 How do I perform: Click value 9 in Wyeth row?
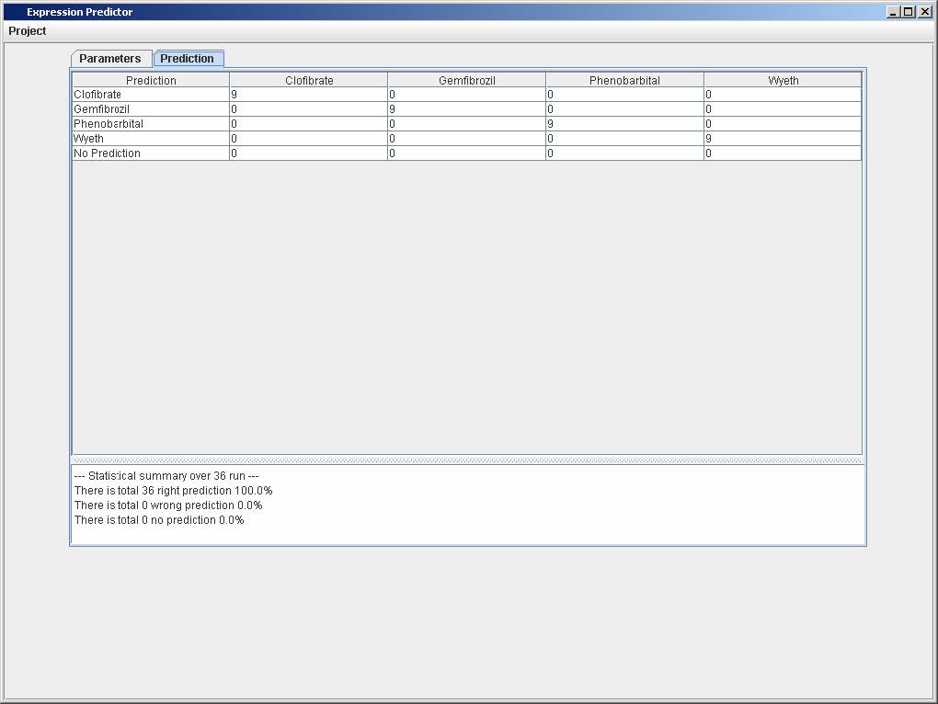(783, 139)
